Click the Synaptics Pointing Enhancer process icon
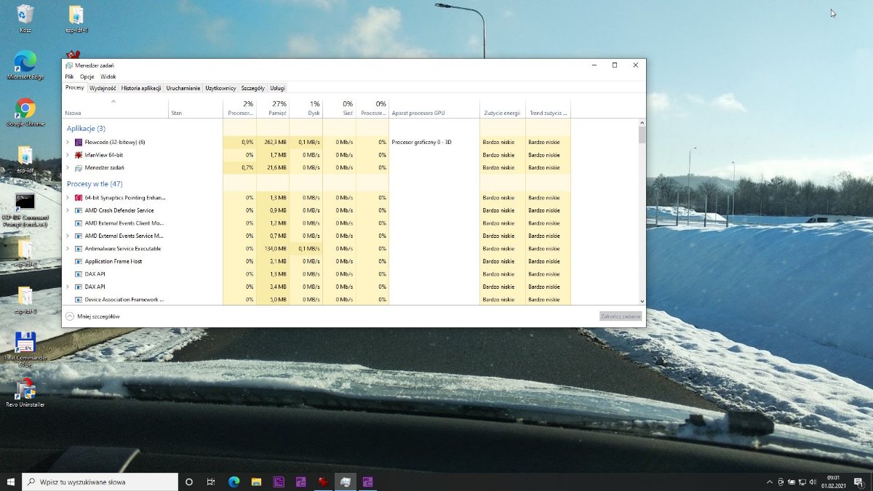 coord(79,198)
